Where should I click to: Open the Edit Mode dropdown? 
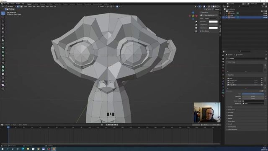point(10,7)
